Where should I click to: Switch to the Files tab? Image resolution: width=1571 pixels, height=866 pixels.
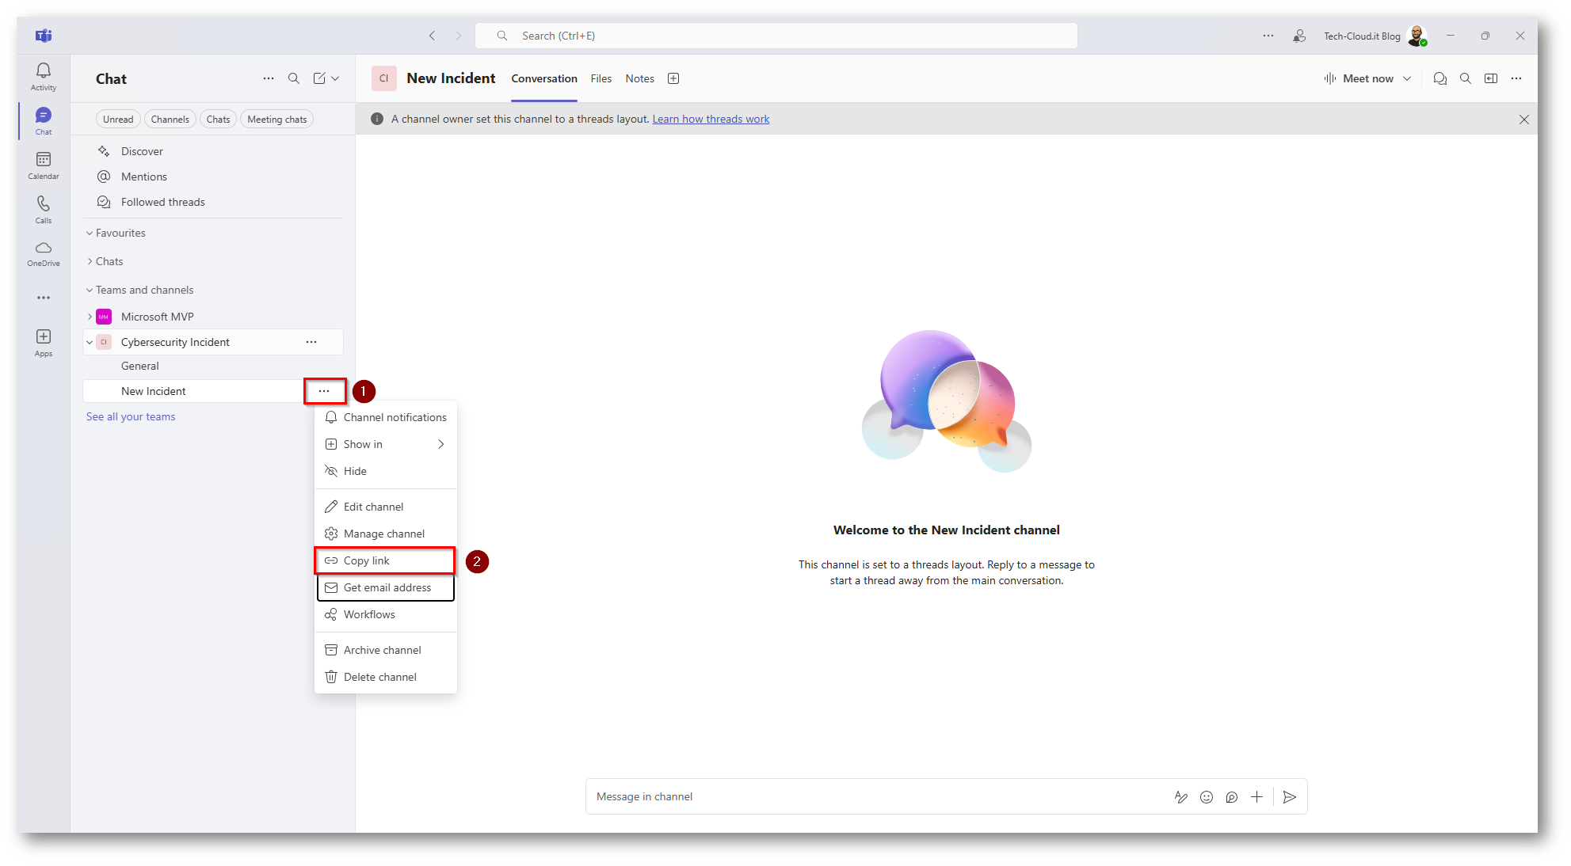point(601,78)
